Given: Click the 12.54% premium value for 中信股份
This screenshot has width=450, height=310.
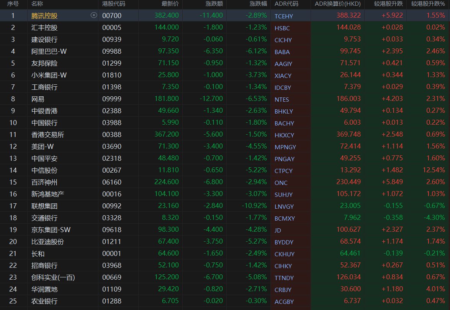Looking at the screenshot, I should tap(434, 170).
